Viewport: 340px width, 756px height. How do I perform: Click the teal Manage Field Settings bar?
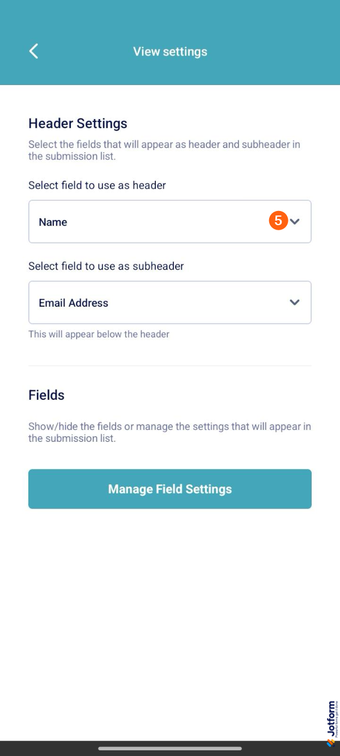[x=170, y=489]
